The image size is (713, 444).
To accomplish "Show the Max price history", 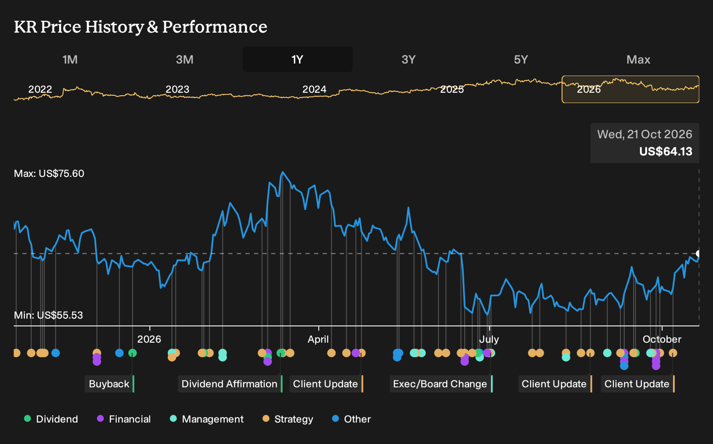I will pyautogui.click(x=638, y=59).
